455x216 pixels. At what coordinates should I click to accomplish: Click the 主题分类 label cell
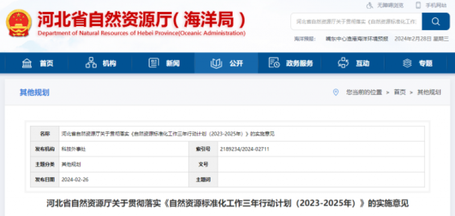(45, 164)
